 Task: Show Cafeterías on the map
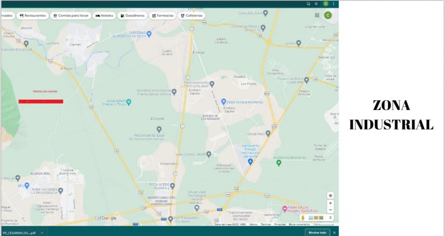[192, 16]
